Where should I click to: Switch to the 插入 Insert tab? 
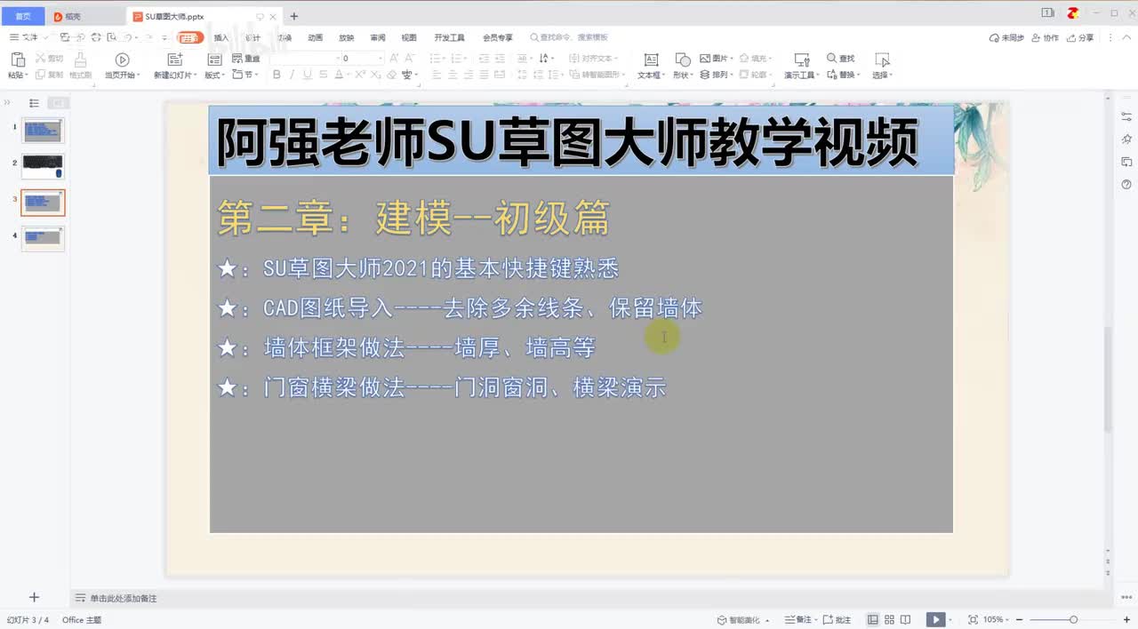[x=221, y=37]
